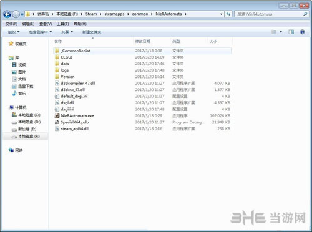
Task: Open 本地磁盘 (C:) in sidebar
Action: pyautogui.click(x=26, y=115)
